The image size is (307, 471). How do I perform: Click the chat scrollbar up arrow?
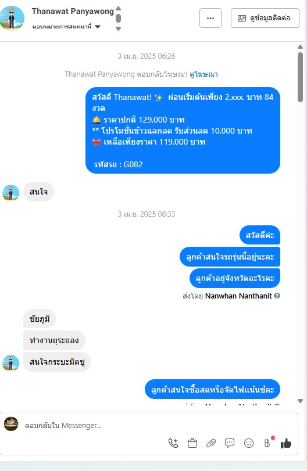(300, 46)
